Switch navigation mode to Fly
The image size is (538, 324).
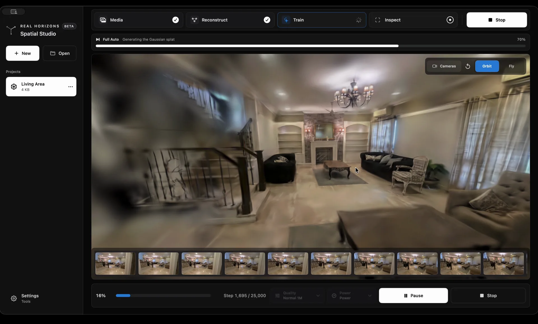511,66
